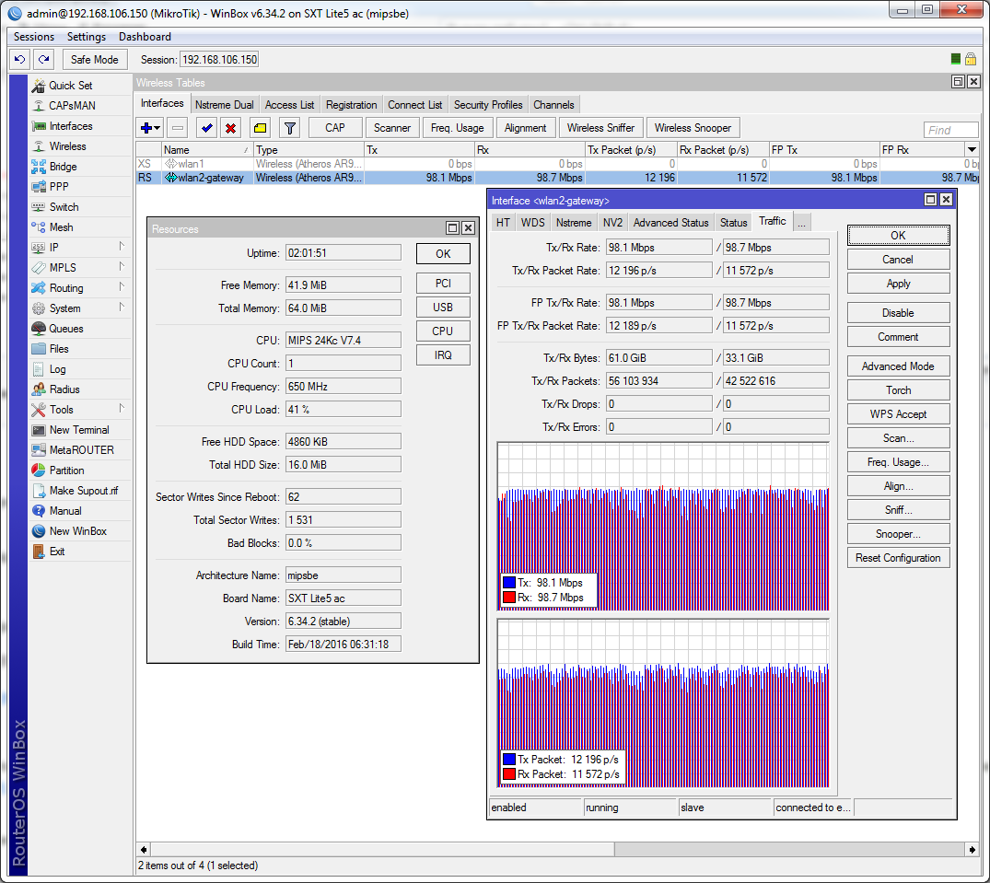Open the column selector dropdown arrow in table header
This screenshot has height=883, width=990.
(x=971, y=149)
